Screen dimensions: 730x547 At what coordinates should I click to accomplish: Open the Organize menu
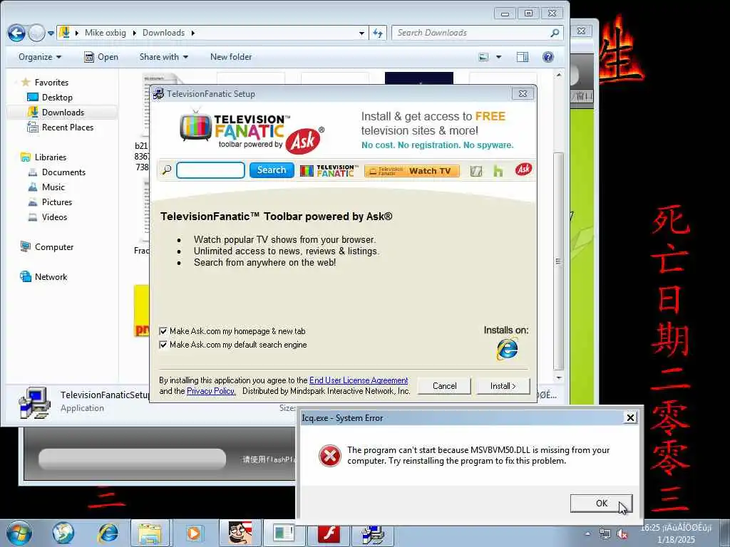pyautogui.click(x=40, y=57)
